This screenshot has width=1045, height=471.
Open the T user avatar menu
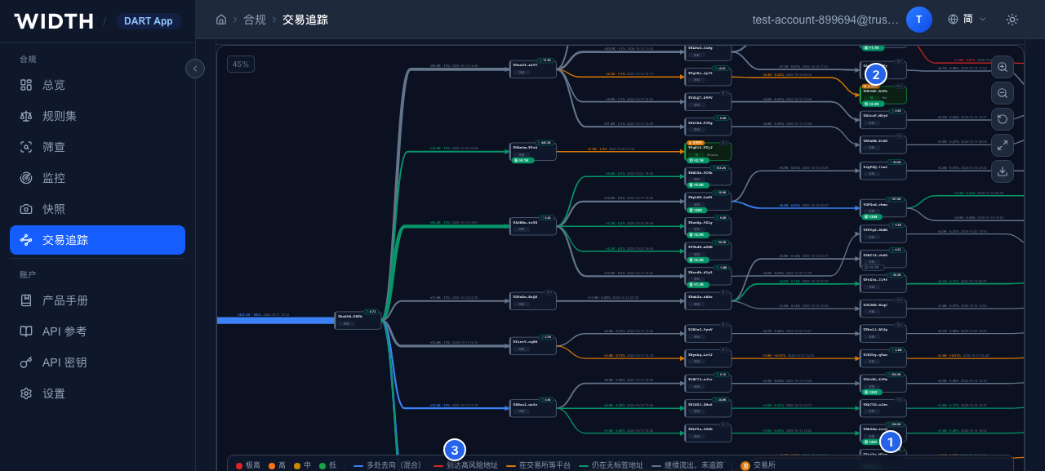(919, 20)
